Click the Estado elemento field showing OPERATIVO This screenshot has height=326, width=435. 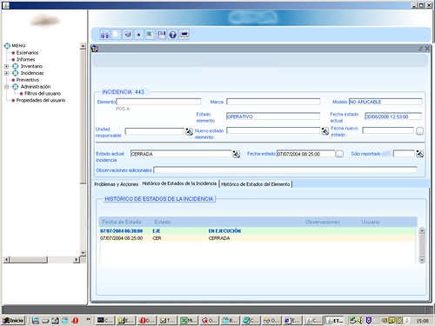pos(273,116)
